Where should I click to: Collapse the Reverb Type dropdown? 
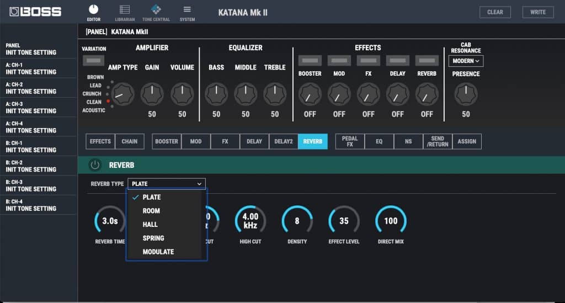tap(167, 184)
